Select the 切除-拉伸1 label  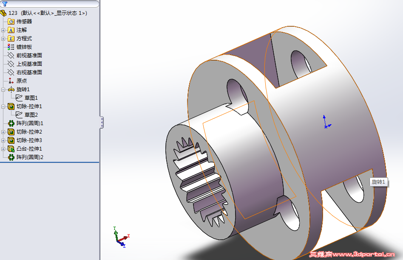tap(29, 106)
